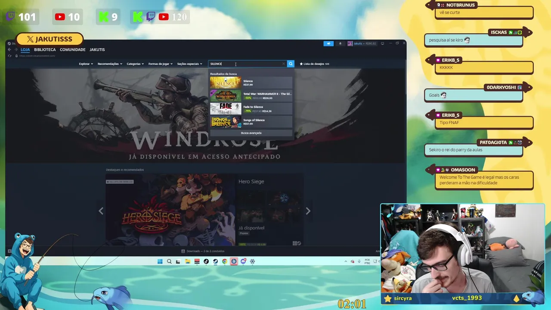Open the Steam notifications bell
The width and height of the screenshot is (551, 310).
coord(340,43)
